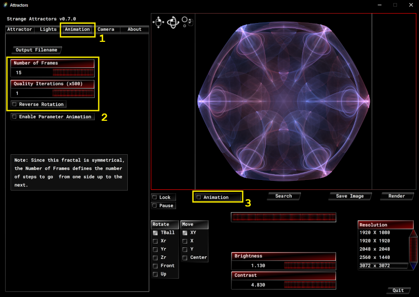Click the Brightness value 1.130
The image size is (419, 297).
(x=258, y=266)
